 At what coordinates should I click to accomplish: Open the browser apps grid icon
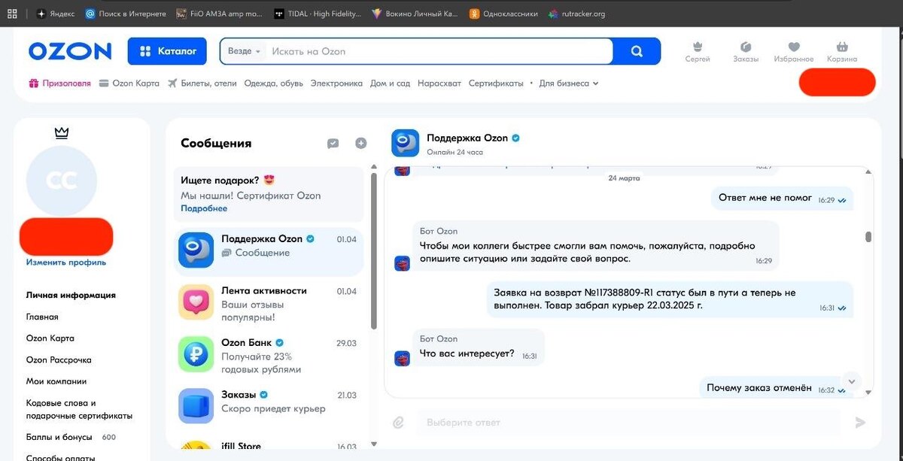click(x=12, y=14)
